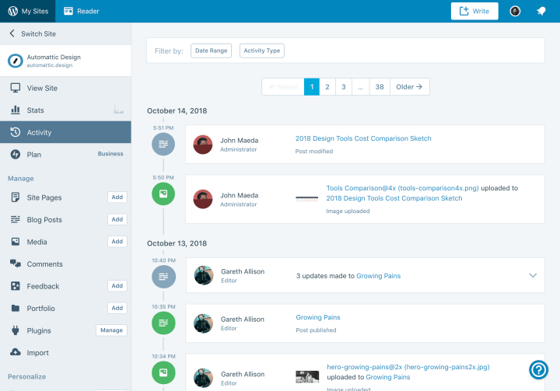Open the Stats bar chart item

[x=65, y=110]
